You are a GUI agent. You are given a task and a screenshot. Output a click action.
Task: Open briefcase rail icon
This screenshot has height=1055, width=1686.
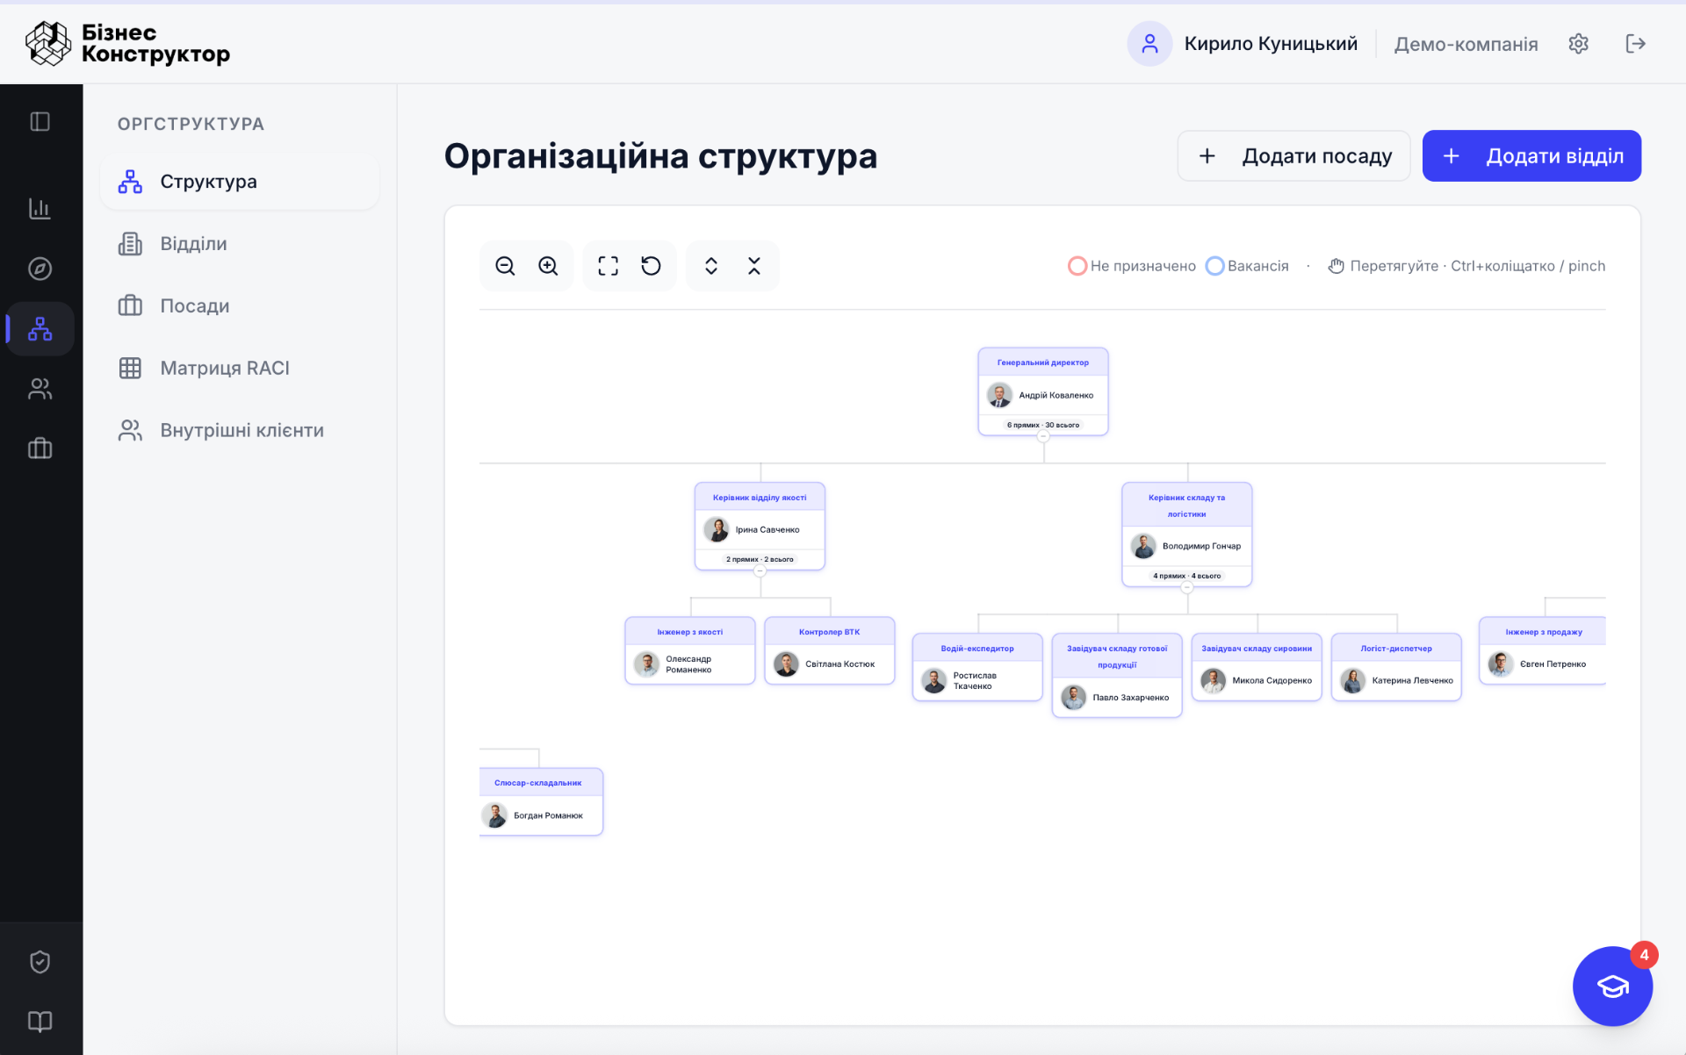click(x=40, y=449)
